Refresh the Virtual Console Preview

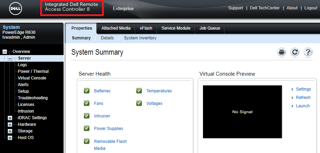(x=303, y=97)
